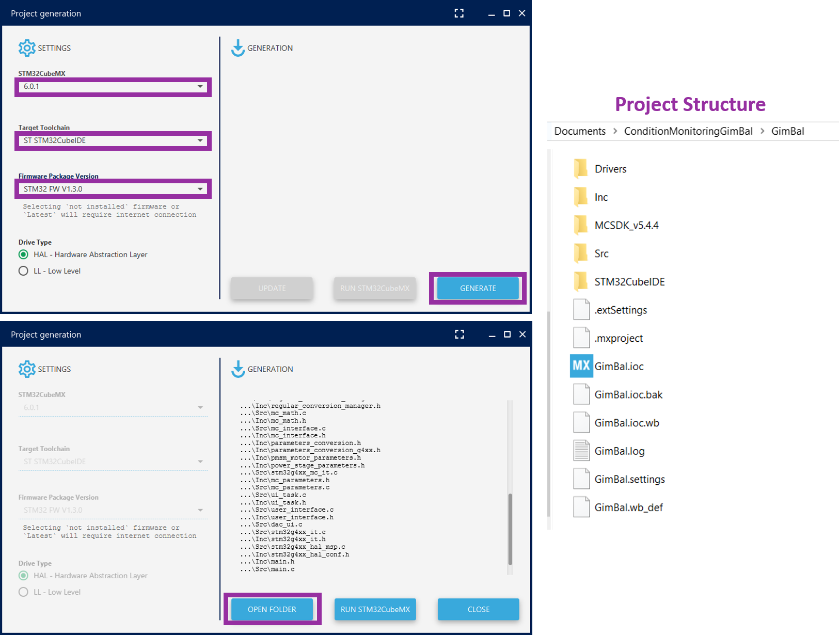839x635 pixels.
Task: Click the .extSettings file icon
Action: pyautogui.click(x=581, y=310)
